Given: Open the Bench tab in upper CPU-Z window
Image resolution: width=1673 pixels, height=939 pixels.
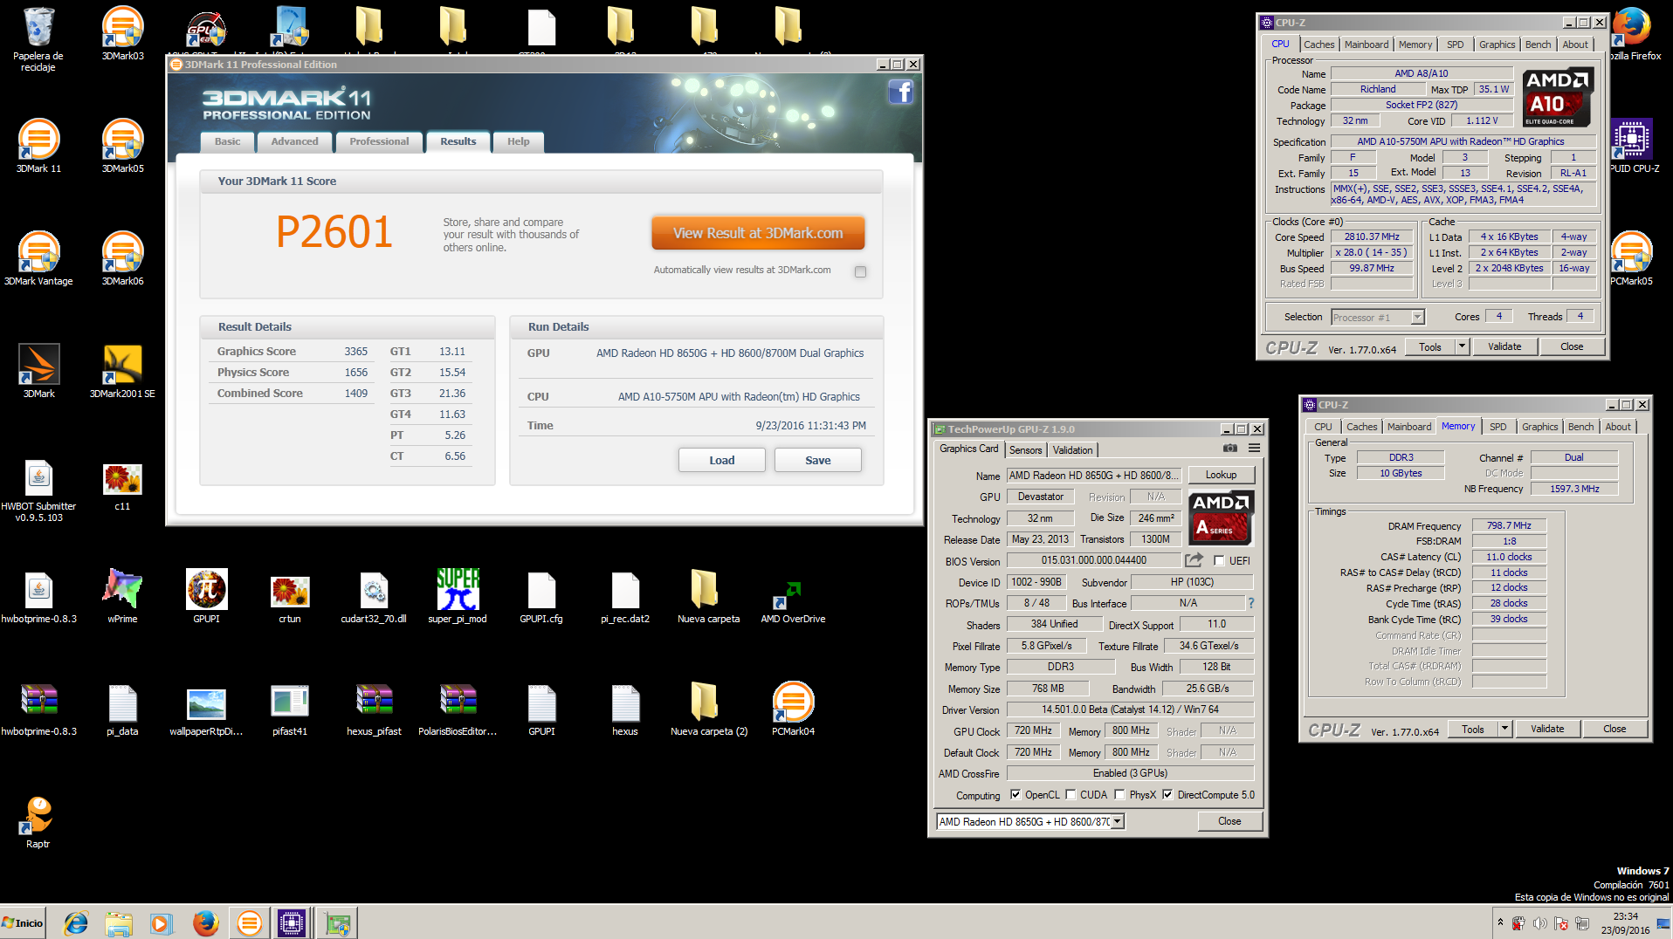Looking at the screenshot, I should [x=1538, y=45].
